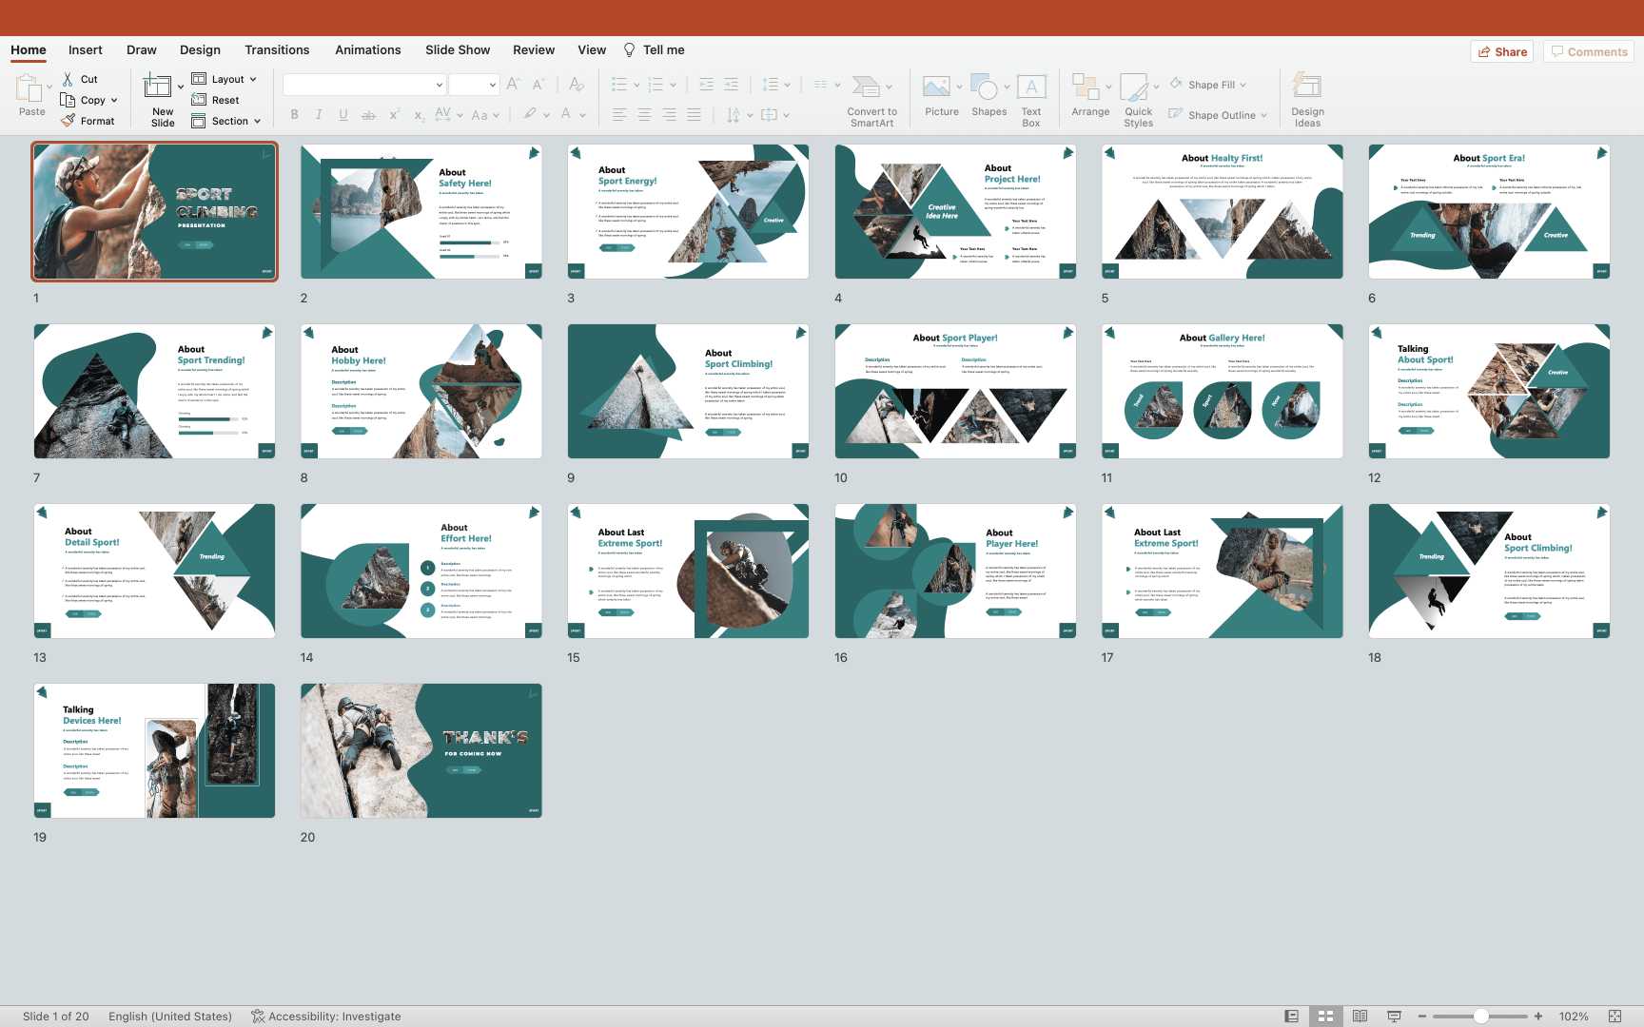Adjust the zoom slider handle

(x=1481, y=1016)
